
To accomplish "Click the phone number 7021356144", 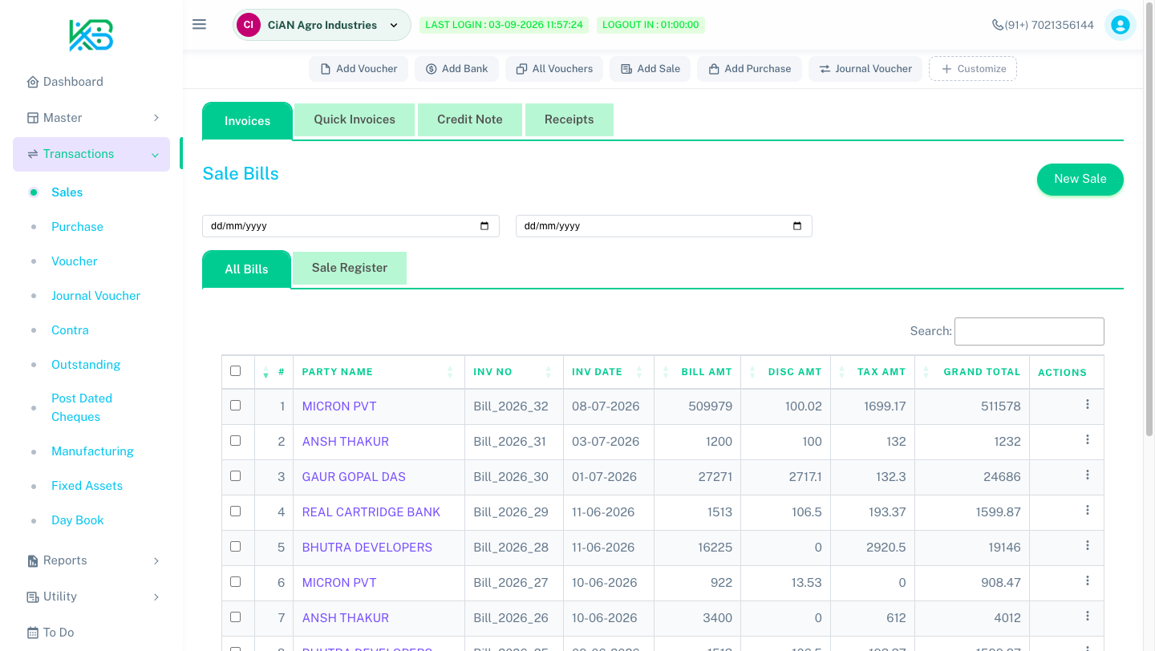I will pos(1043,25).
